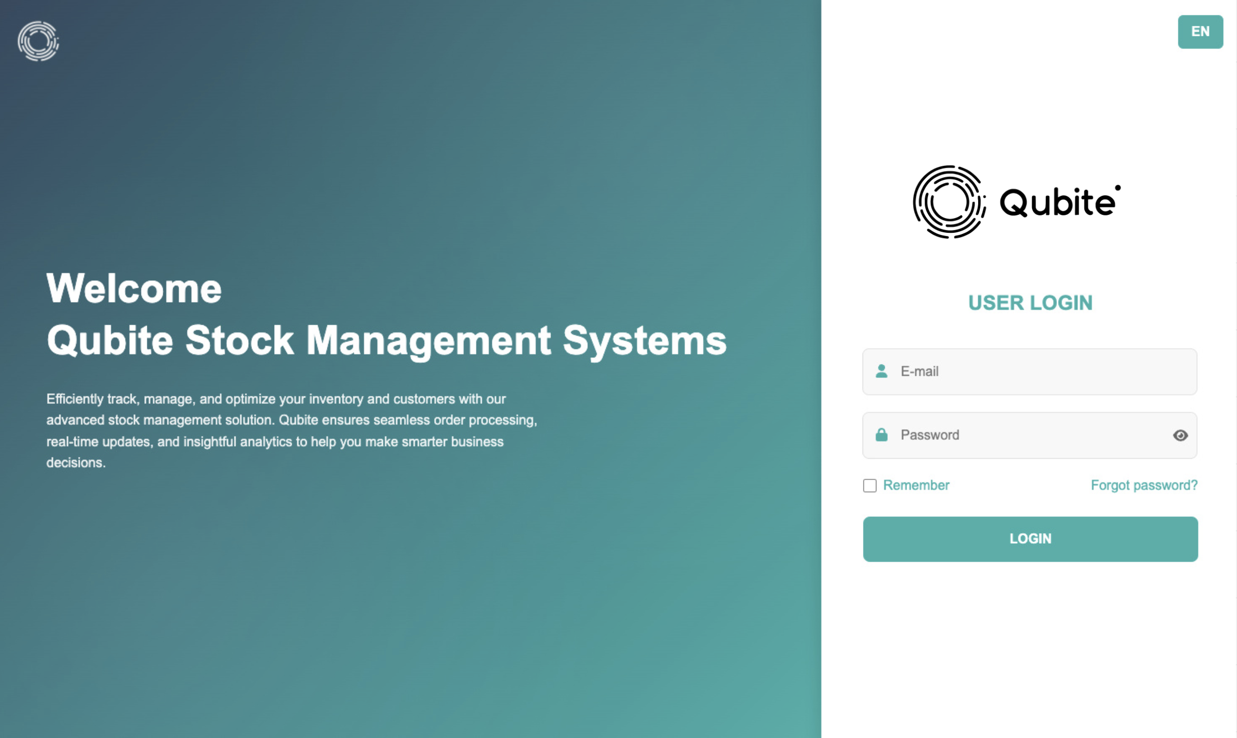Click blank white area beneath LOGIN button
Image resolution: width=1237 pixels, height=738 pixels.
(x=1029, y=649)
